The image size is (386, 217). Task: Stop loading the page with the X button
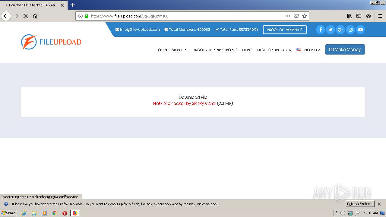(26, 16)
